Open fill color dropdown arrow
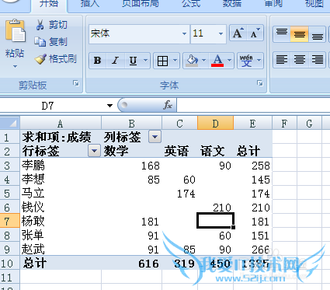This screenshot has height=290, width=330. coord(203,61)
